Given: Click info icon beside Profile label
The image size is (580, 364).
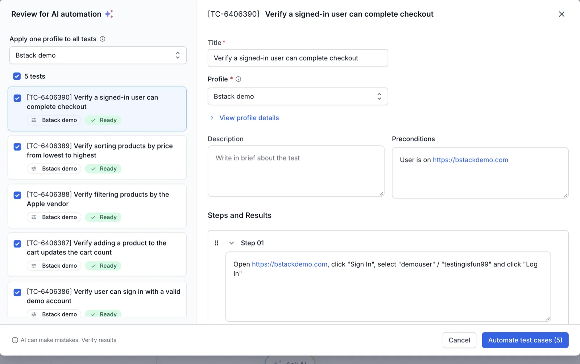Looking at the screenshot, I should 238,79.
